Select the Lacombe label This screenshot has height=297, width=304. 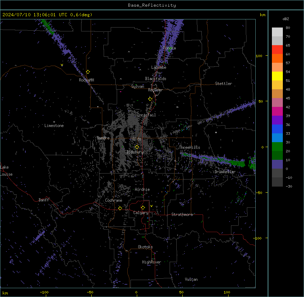point(159,67)
